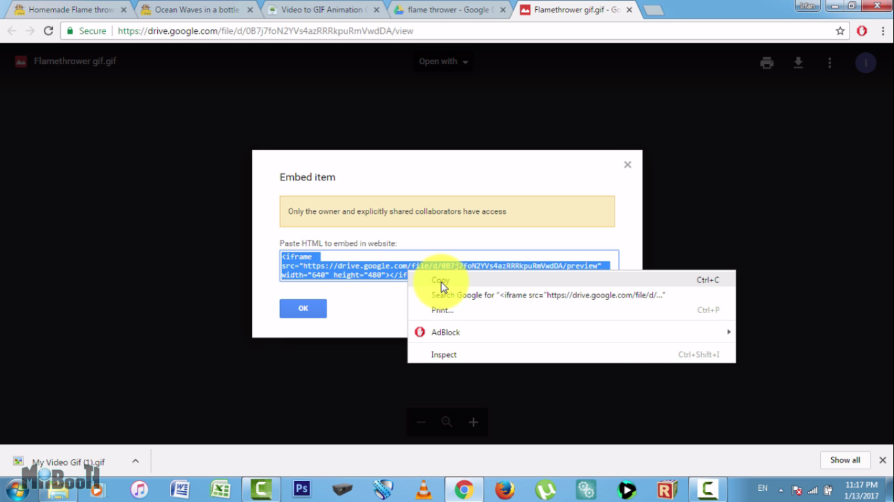894x502 pixels.
Task: Close the downloads bar
Action: point(882,460)
